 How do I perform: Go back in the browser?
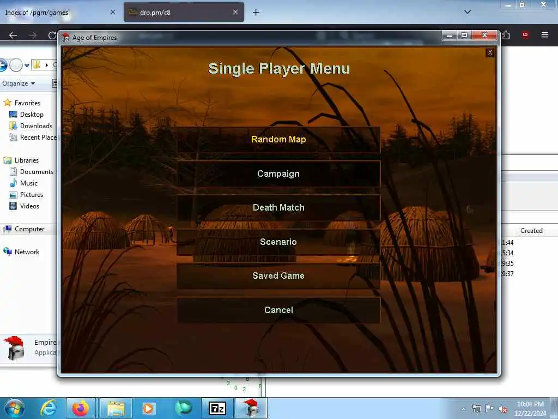pyautogui.click(x=13, y=35)
